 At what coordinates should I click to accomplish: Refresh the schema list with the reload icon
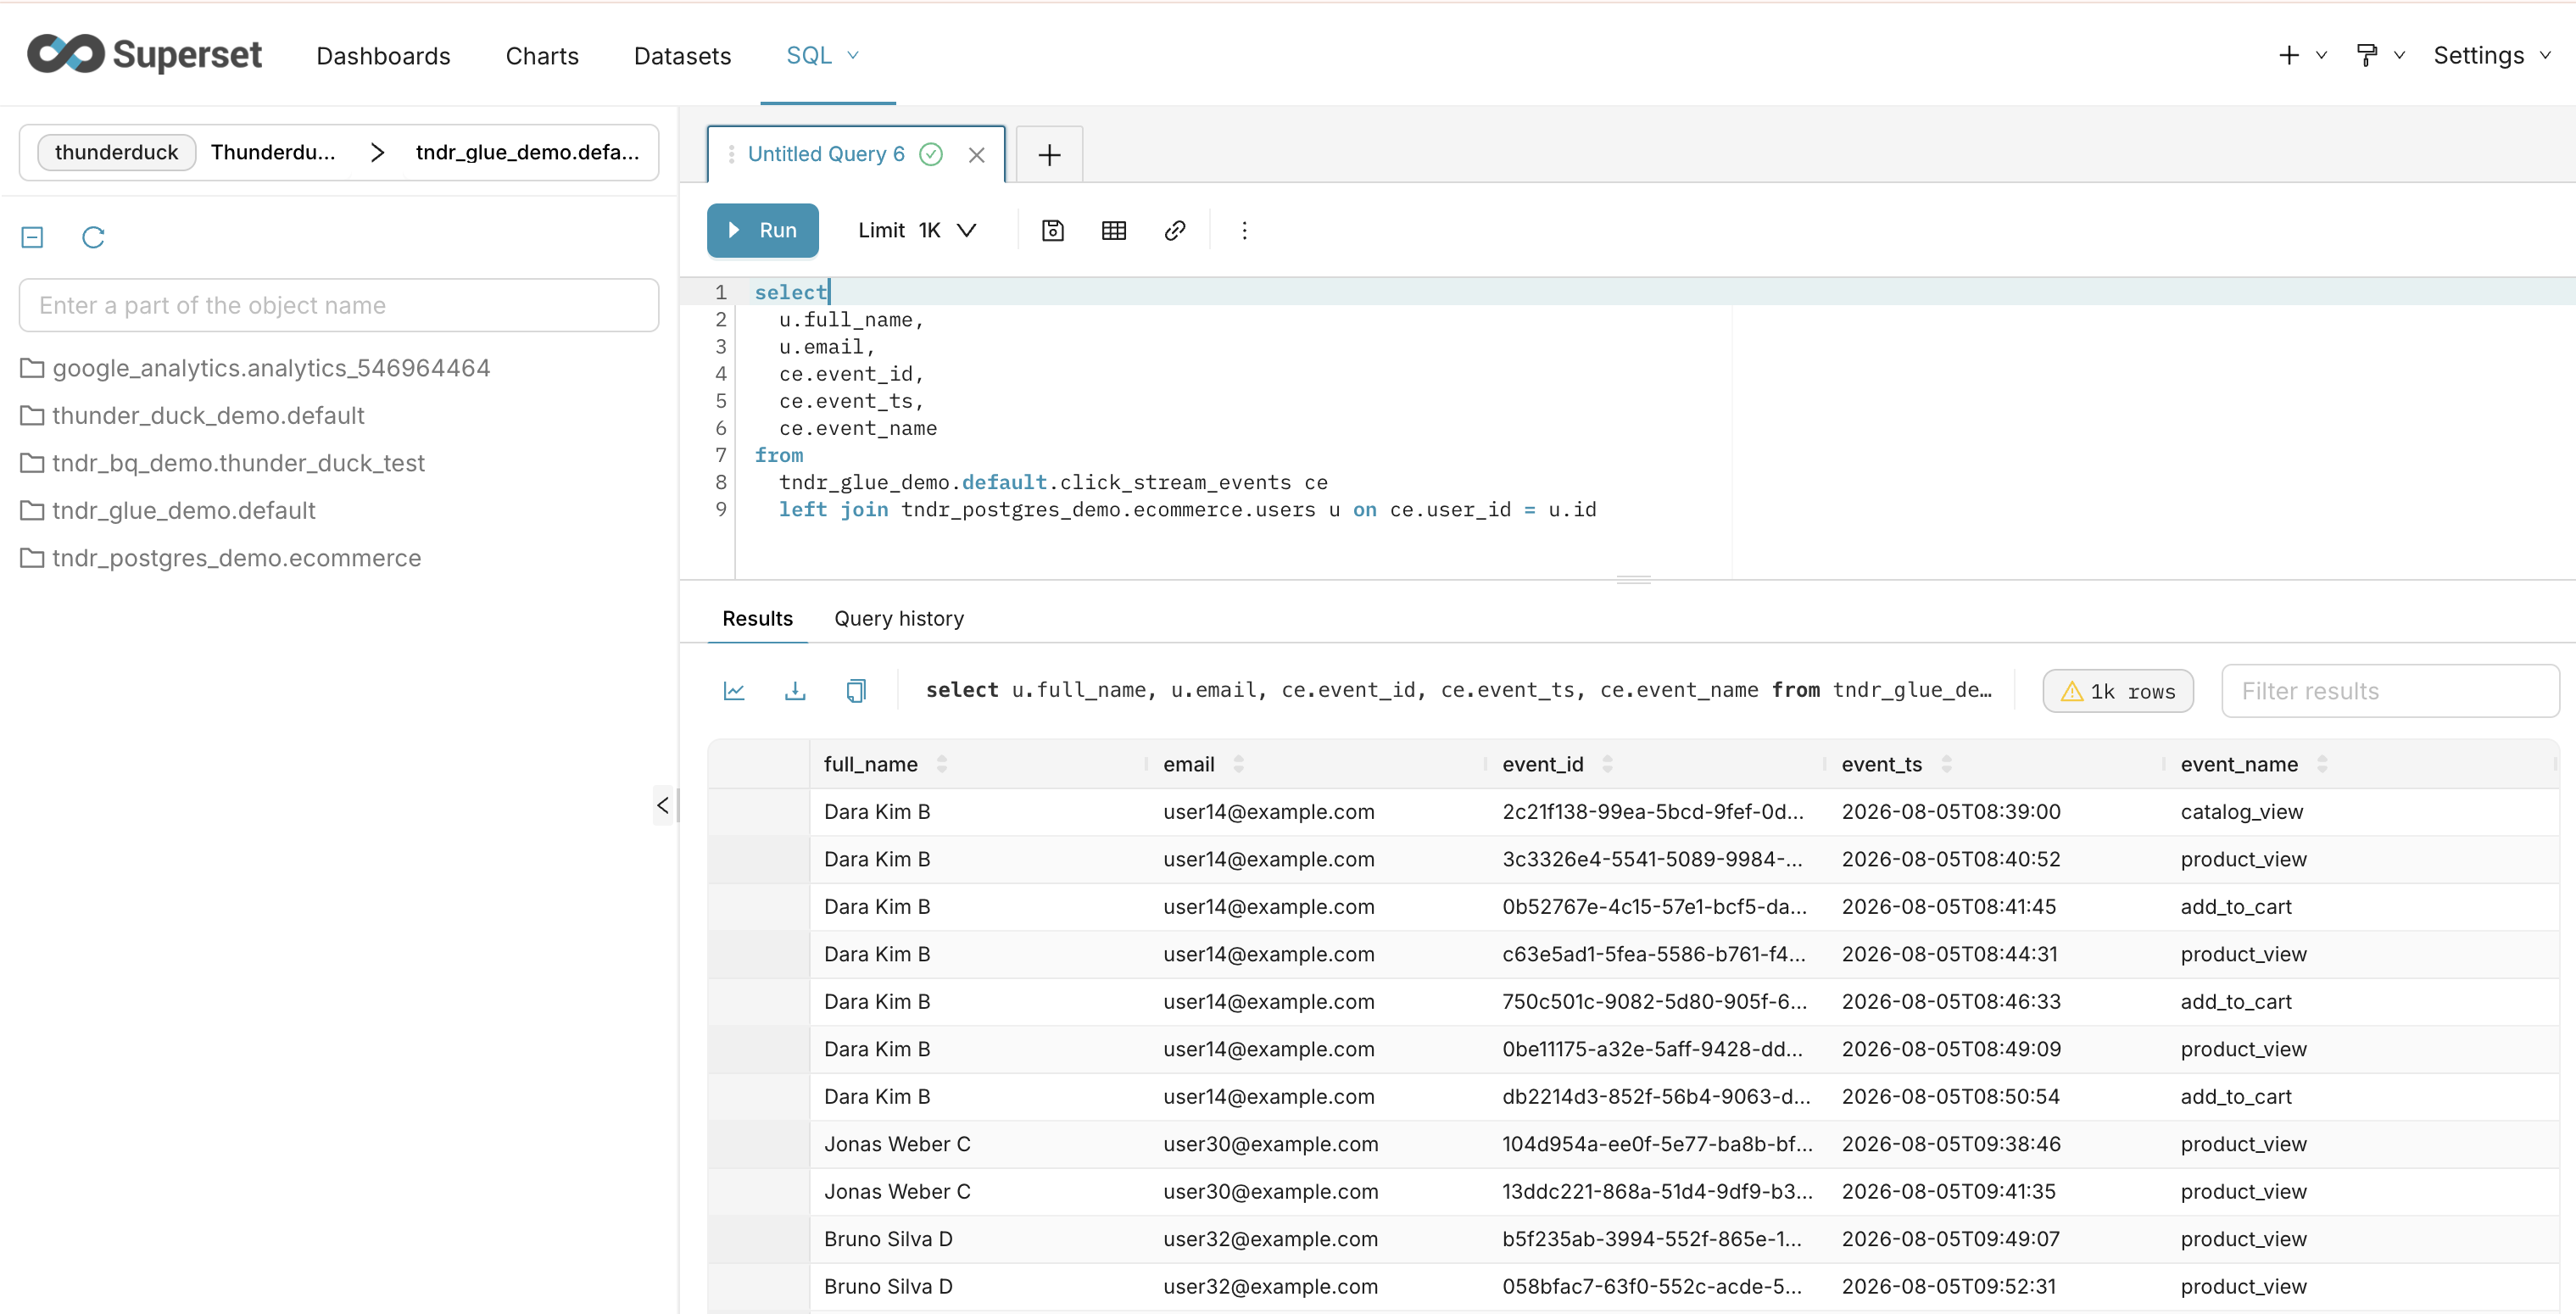point(93,237)
